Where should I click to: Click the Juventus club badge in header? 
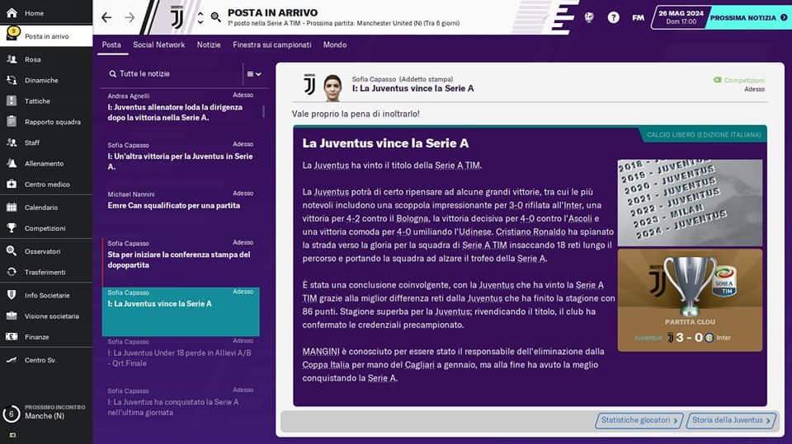click(x=177, y=17)
